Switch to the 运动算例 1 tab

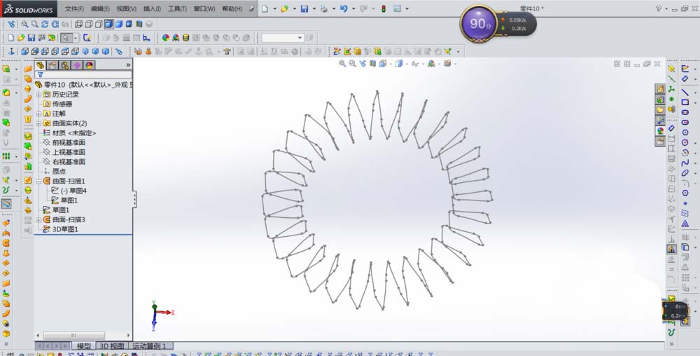pyautogui.click(x=150, y=346)
